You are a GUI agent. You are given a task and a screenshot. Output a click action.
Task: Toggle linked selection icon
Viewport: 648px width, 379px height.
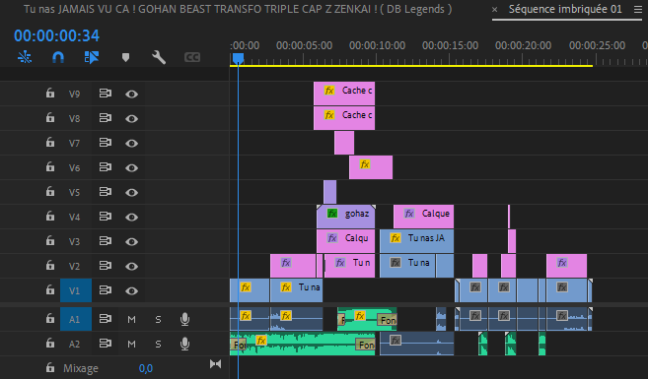click(92, 57)
